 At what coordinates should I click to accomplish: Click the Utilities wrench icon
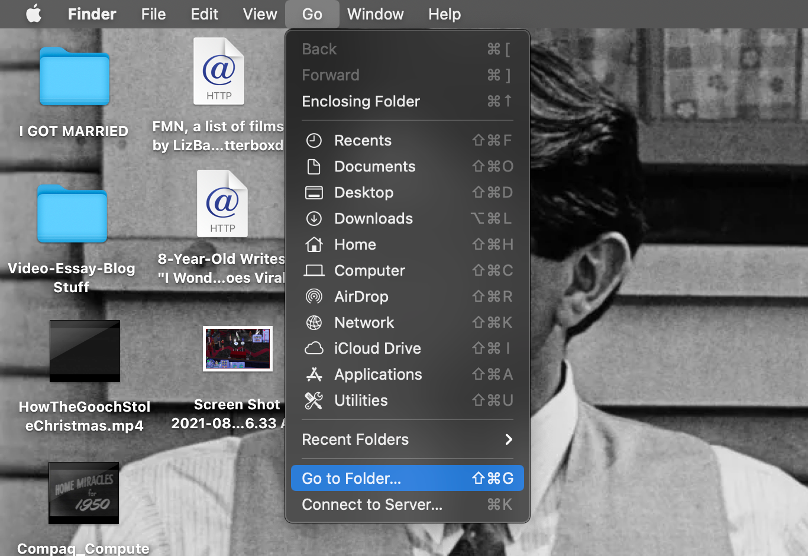coord(313,400)
